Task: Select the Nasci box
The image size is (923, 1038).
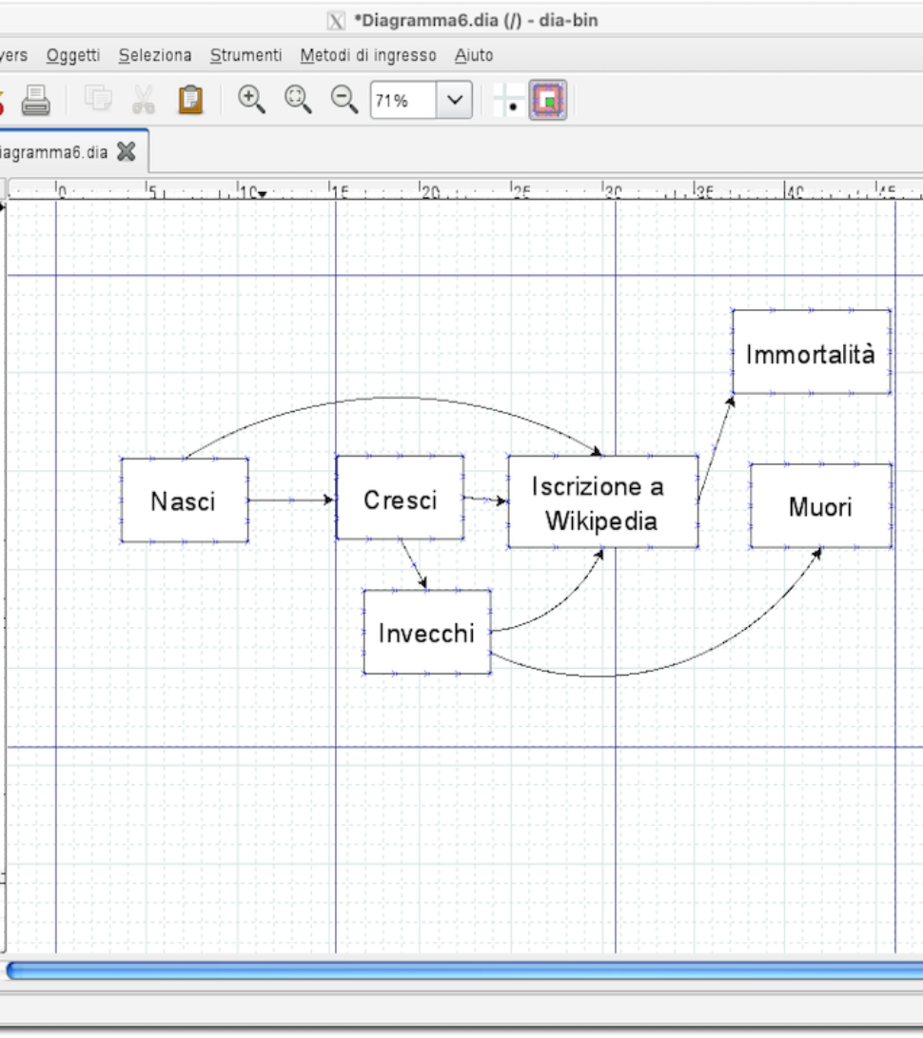Action: click(185, 500)
